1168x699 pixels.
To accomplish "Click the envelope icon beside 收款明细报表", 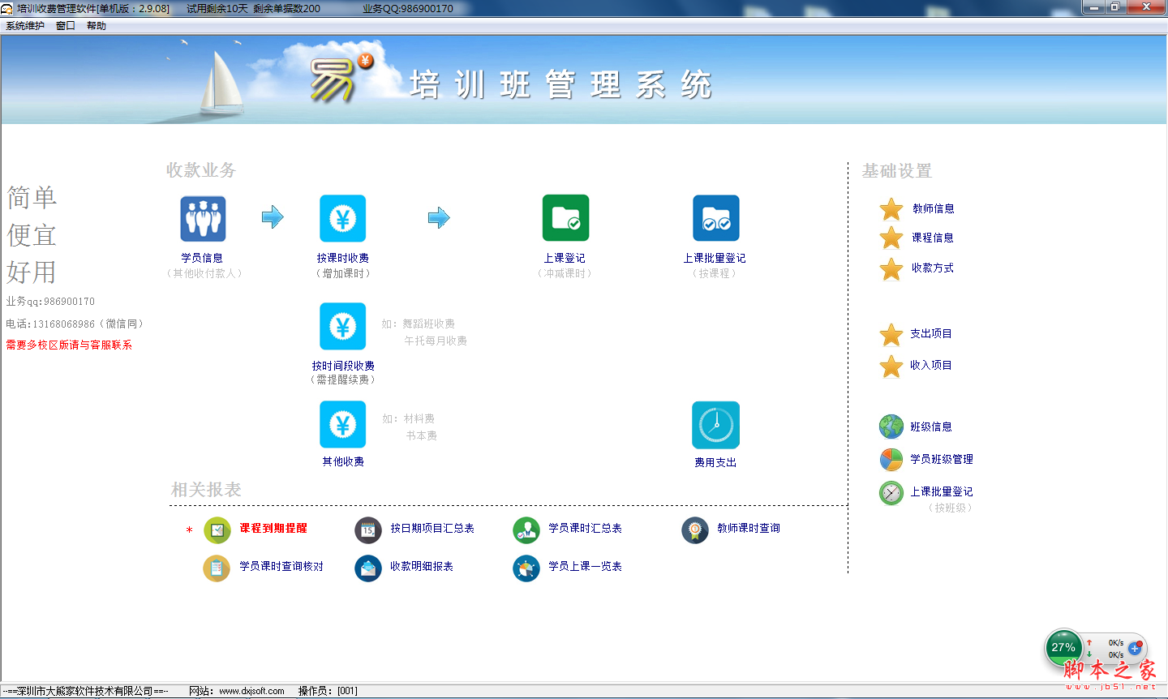I will tap(368, 568).
